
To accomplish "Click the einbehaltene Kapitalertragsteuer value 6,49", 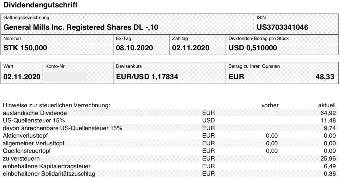I will (330, 166).
